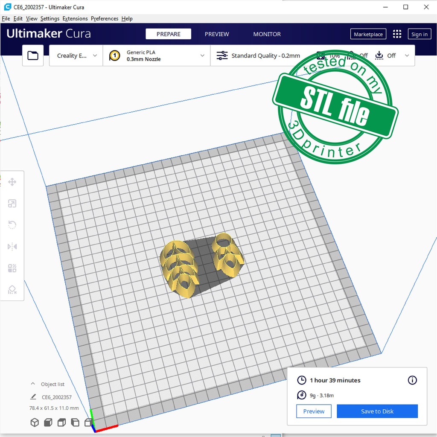
Task: Select the Scale tool
Action: coord(12,204)
